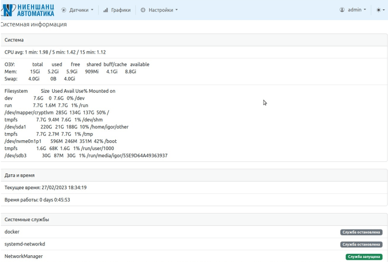Click the admin user avatar icon

click(x=342, y=10)
